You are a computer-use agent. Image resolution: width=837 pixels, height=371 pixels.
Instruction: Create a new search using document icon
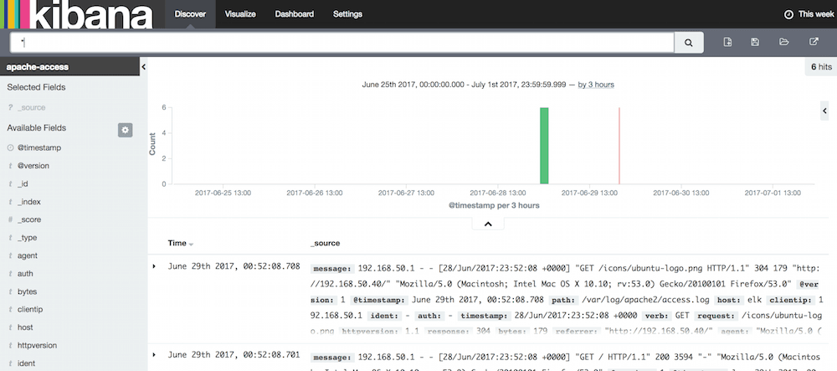727,42
